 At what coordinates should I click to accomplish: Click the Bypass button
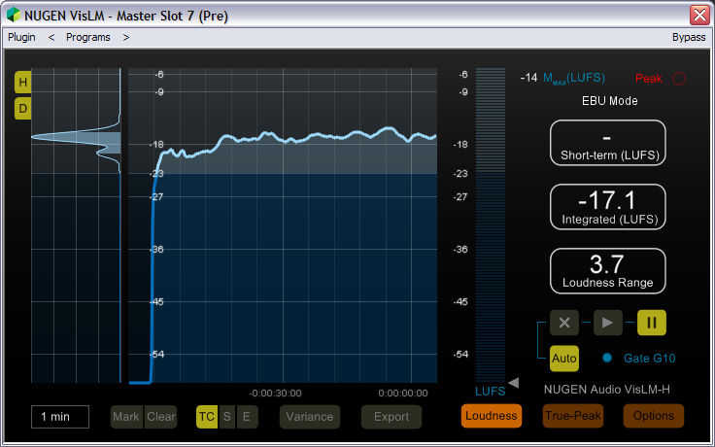[x=688, y=37]
